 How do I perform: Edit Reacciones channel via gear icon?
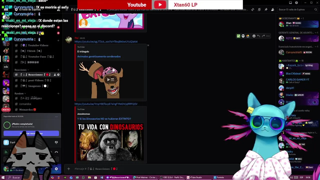pos(58,75)
